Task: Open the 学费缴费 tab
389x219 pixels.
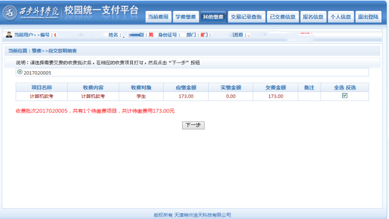Action: (x=186, y=17)
